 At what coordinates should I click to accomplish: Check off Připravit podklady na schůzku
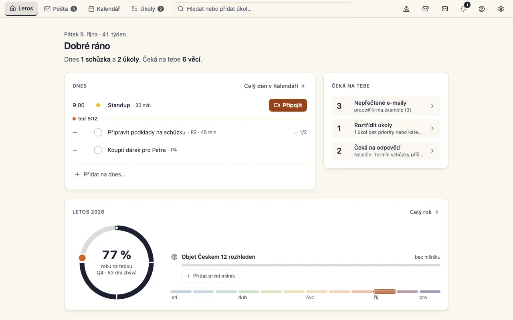(x=98, y=132)
